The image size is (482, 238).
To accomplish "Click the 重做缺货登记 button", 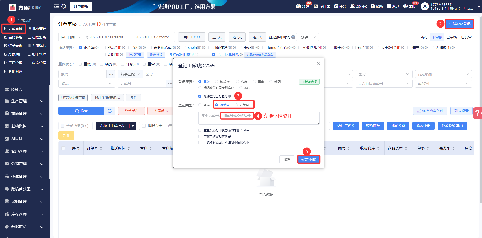I will tap(460, 24).
